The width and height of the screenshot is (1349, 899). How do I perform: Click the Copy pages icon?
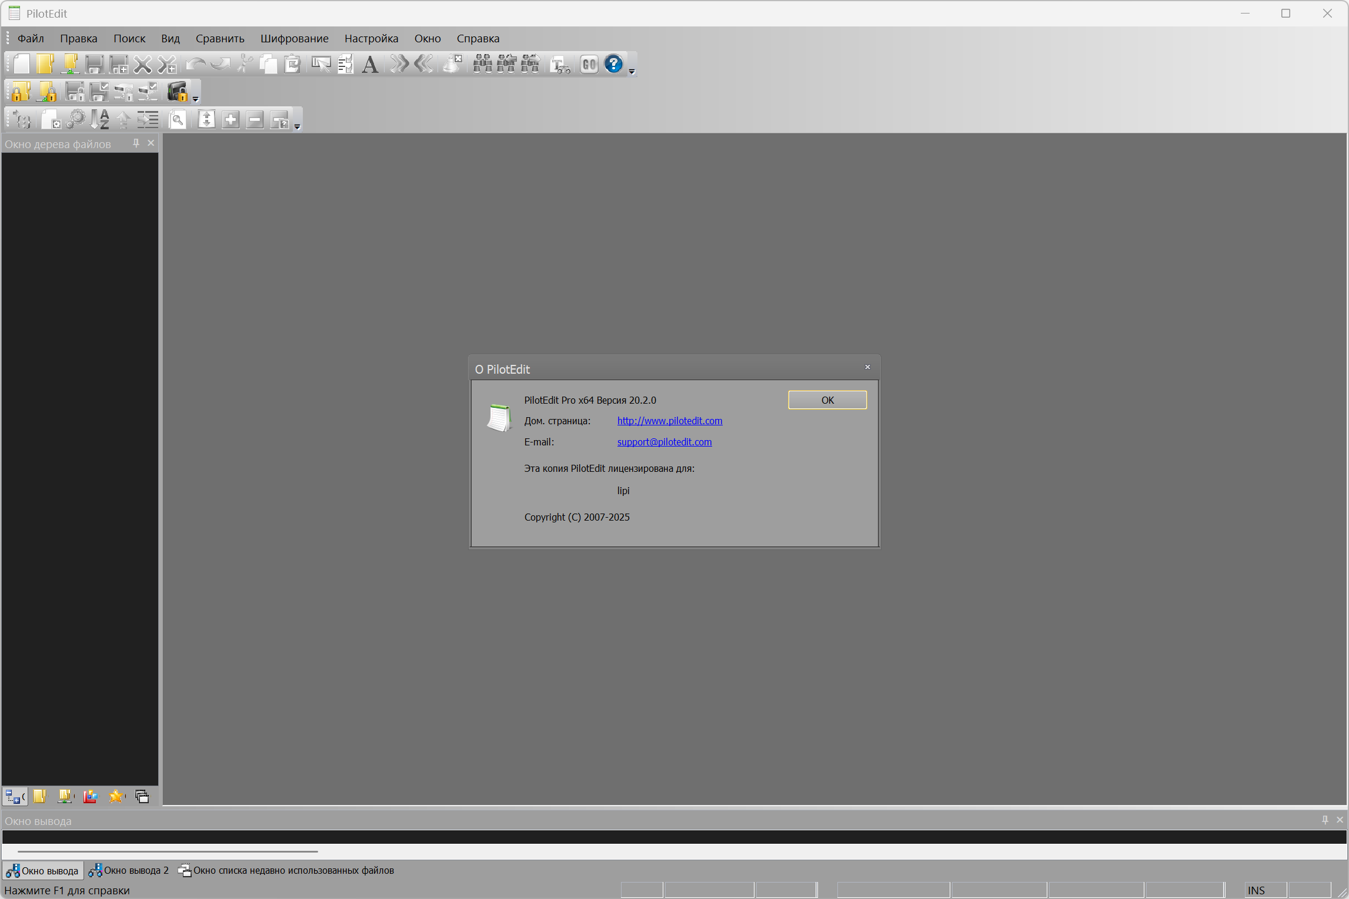click(x=268, y=64)
